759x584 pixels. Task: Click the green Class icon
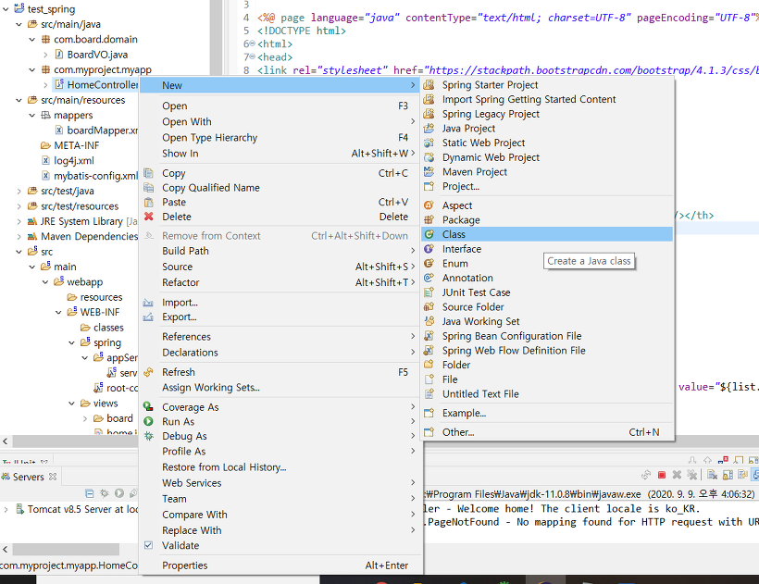click(429, 234)
